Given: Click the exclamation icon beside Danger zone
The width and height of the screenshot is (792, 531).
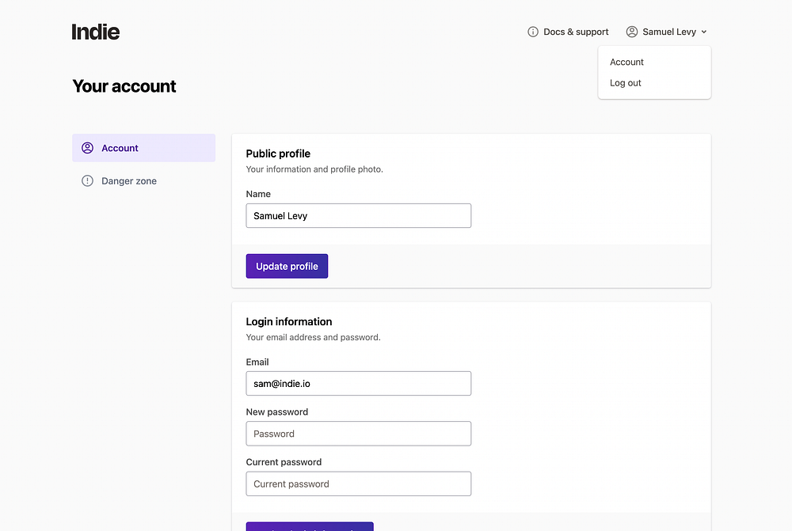Looking at the screenshot, I should pyautogui.click(x=87, y=180).
